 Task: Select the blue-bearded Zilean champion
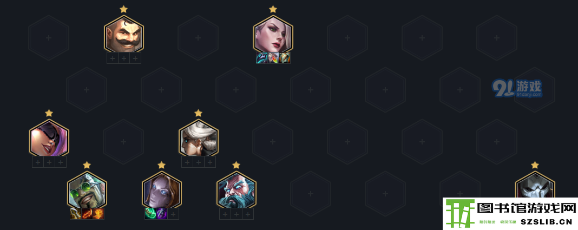point(236,191)
